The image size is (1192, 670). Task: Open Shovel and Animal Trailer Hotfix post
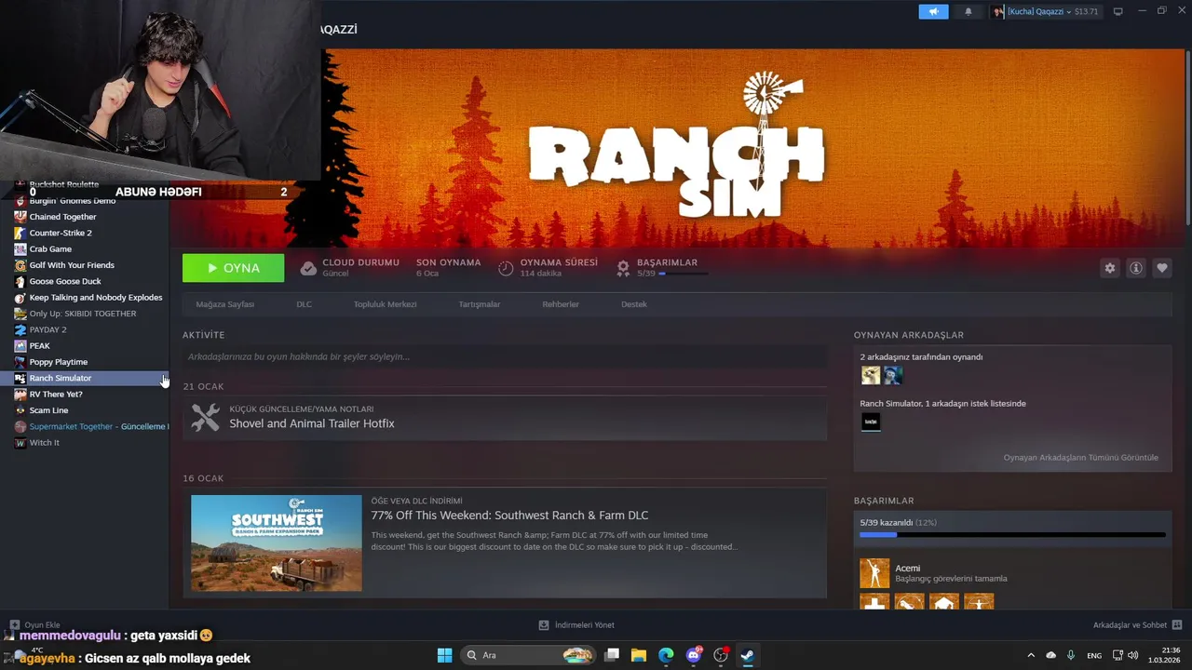coord(312,423)
